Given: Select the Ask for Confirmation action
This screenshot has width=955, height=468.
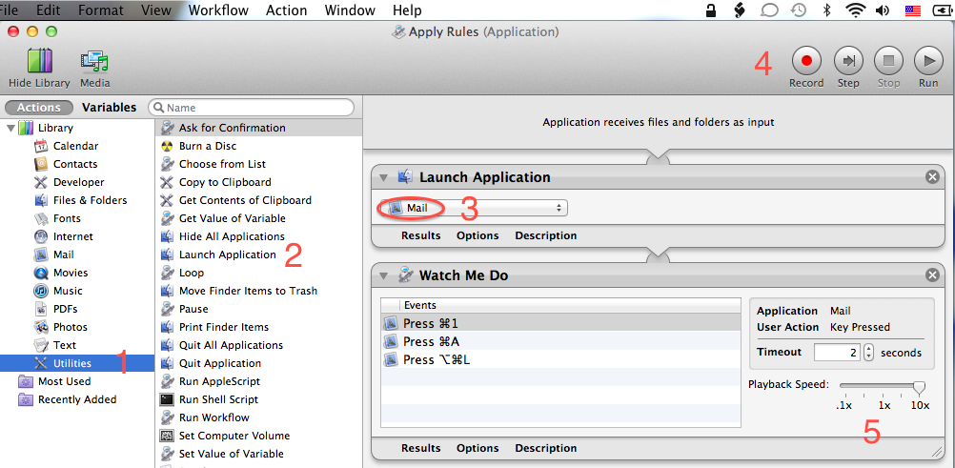Looking at the screenshot, I should coord(259,128).
